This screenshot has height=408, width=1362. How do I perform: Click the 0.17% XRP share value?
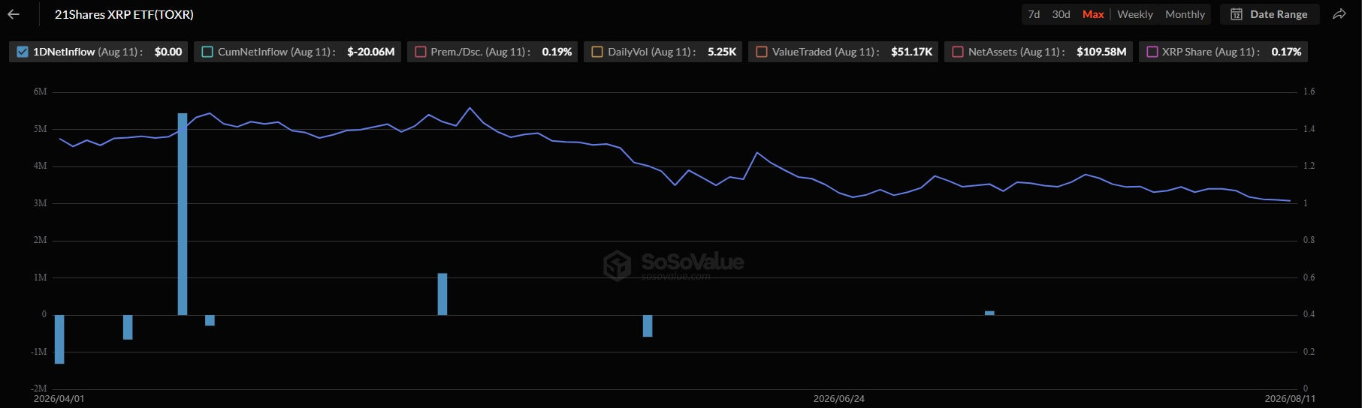point(1286,52)
